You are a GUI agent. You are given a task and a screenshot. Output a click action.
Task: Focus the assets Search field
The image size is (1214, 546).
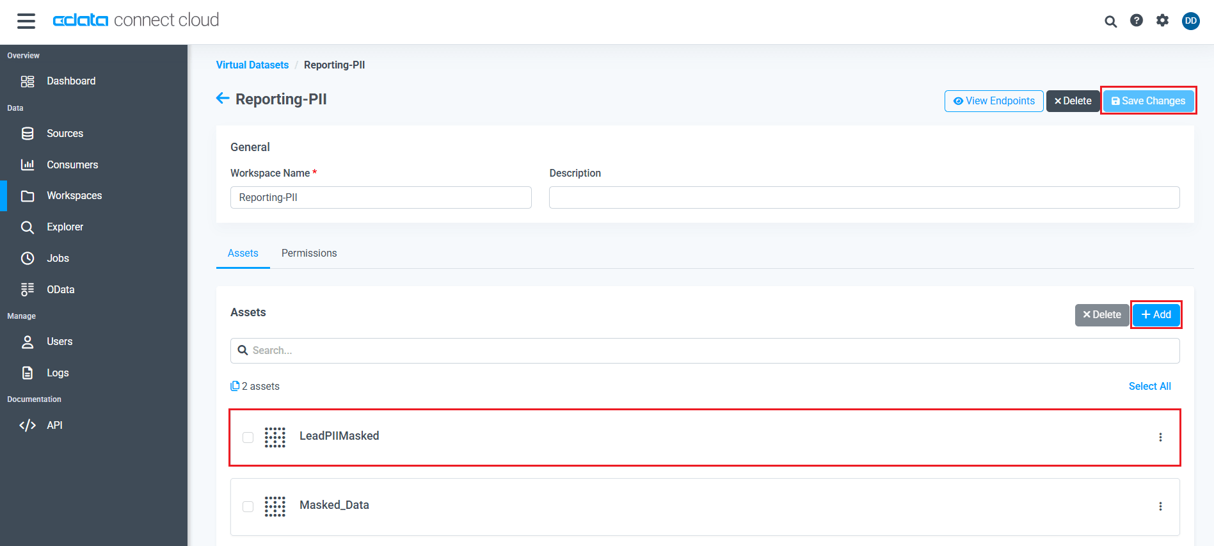click(x=704, y=350)
